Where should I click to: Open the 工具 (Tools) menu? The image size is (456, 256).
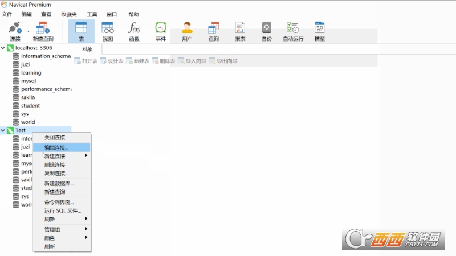coord(92,14)
